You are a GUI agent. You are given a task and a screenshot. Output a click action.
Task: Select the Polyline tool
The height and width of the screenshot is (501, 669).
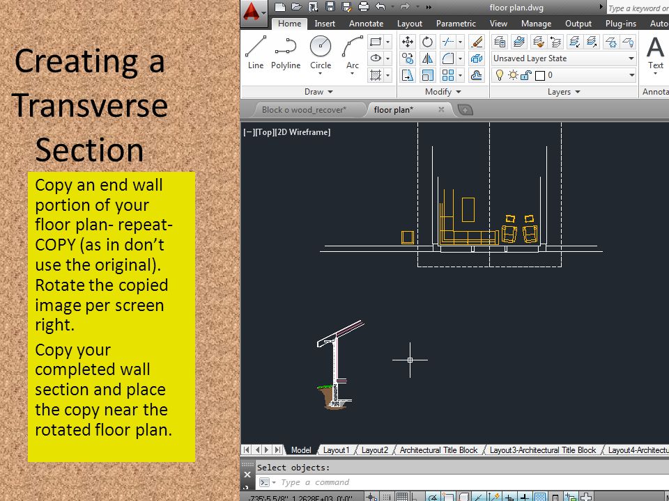(x=286, y=52)
